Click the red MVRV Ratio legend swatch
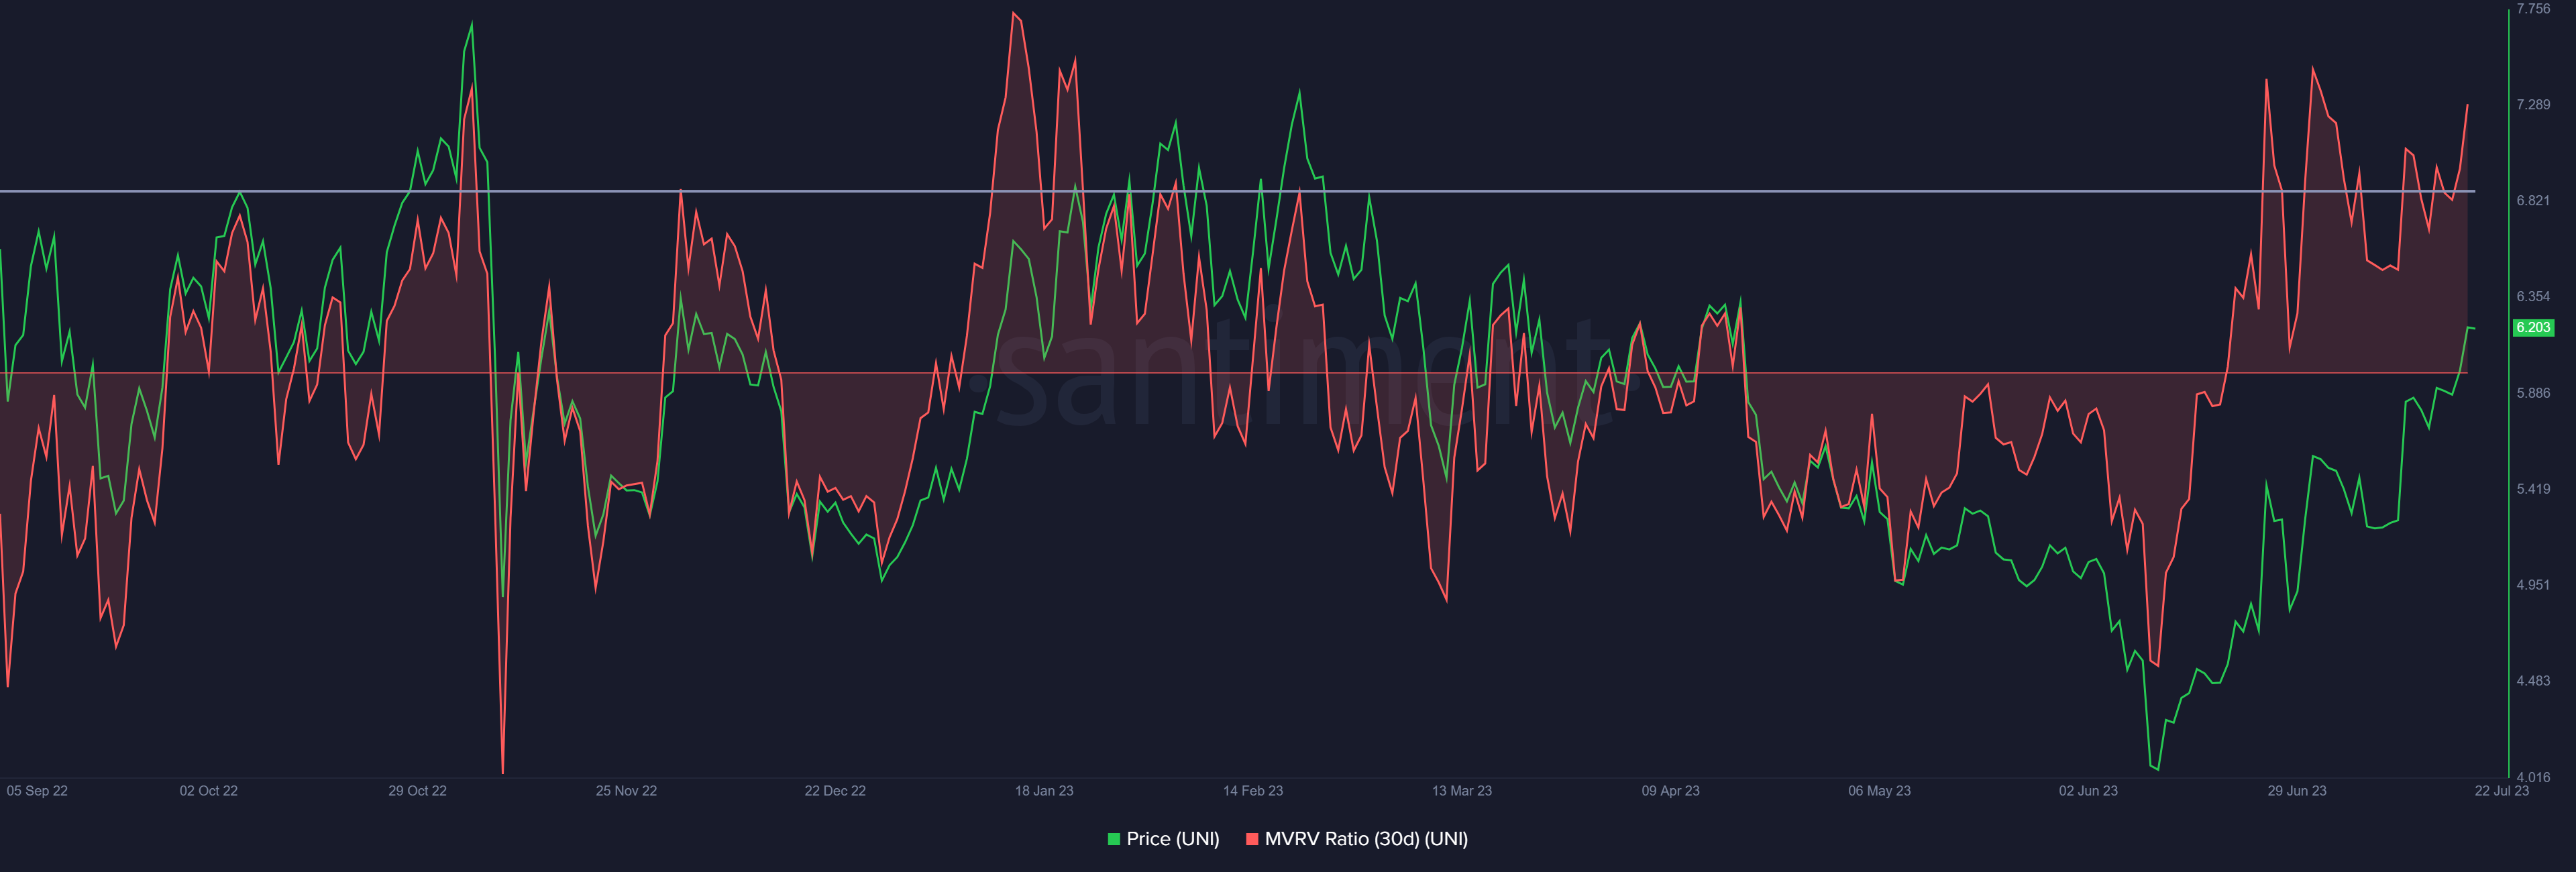2576x872 pixels. (1251, 839)
